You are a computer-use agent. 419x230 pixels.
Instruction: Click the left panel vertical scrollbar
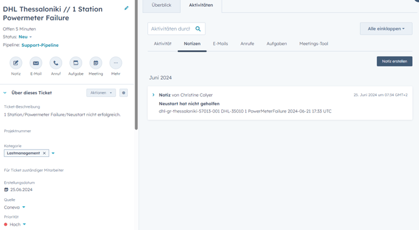tap(136, 65)
